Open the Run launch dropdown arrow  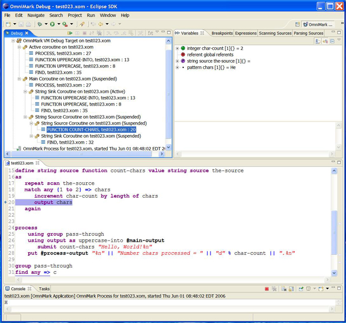tap(59, 24)
